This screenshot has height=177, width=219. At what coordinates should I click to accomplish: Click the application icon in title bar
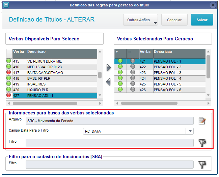pyautogui.click(x=6, y=5)
